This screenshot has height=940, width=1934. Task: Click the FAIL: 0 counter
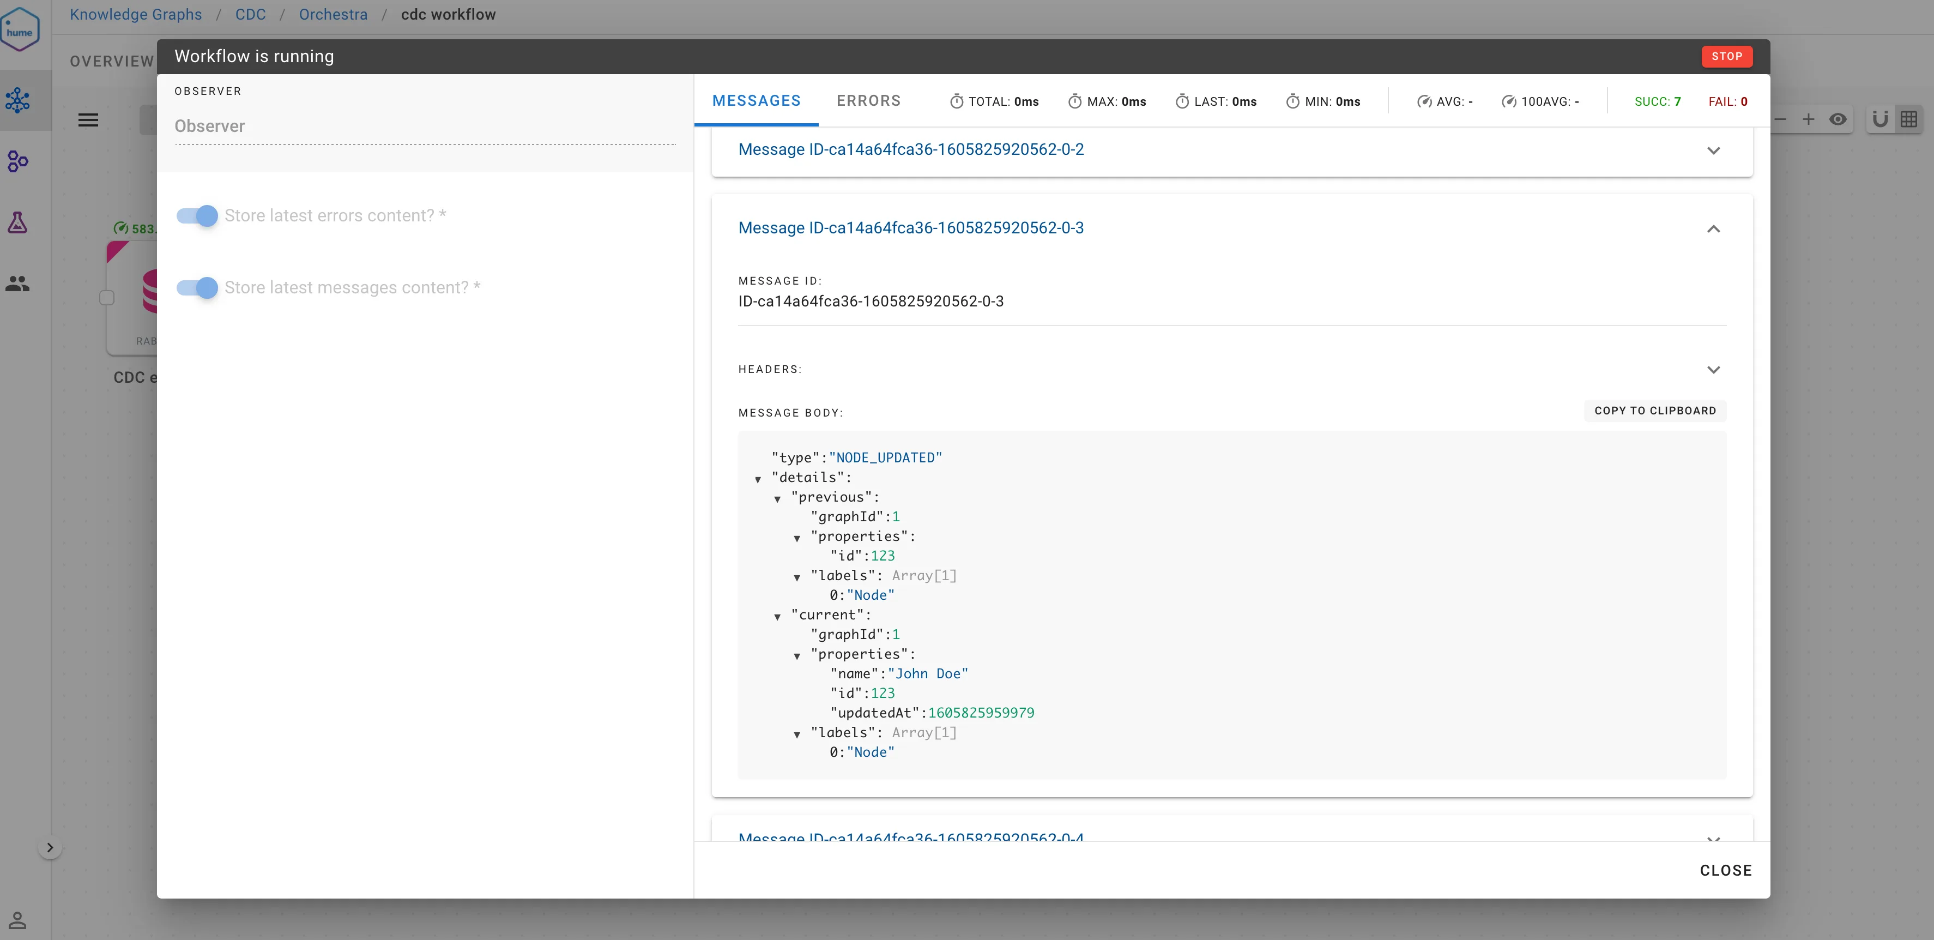[1727, 101]
